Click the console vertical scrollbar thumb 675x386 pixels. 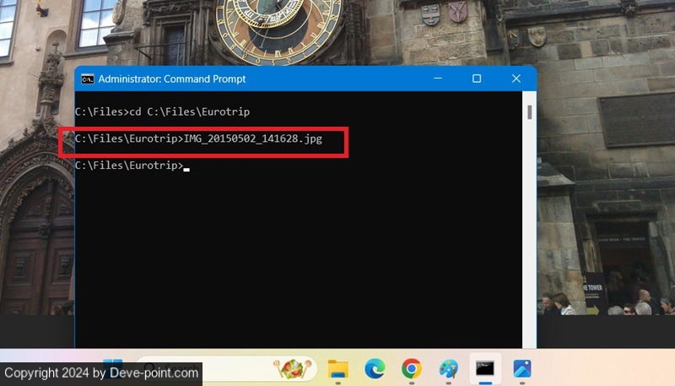click(529, 111)
